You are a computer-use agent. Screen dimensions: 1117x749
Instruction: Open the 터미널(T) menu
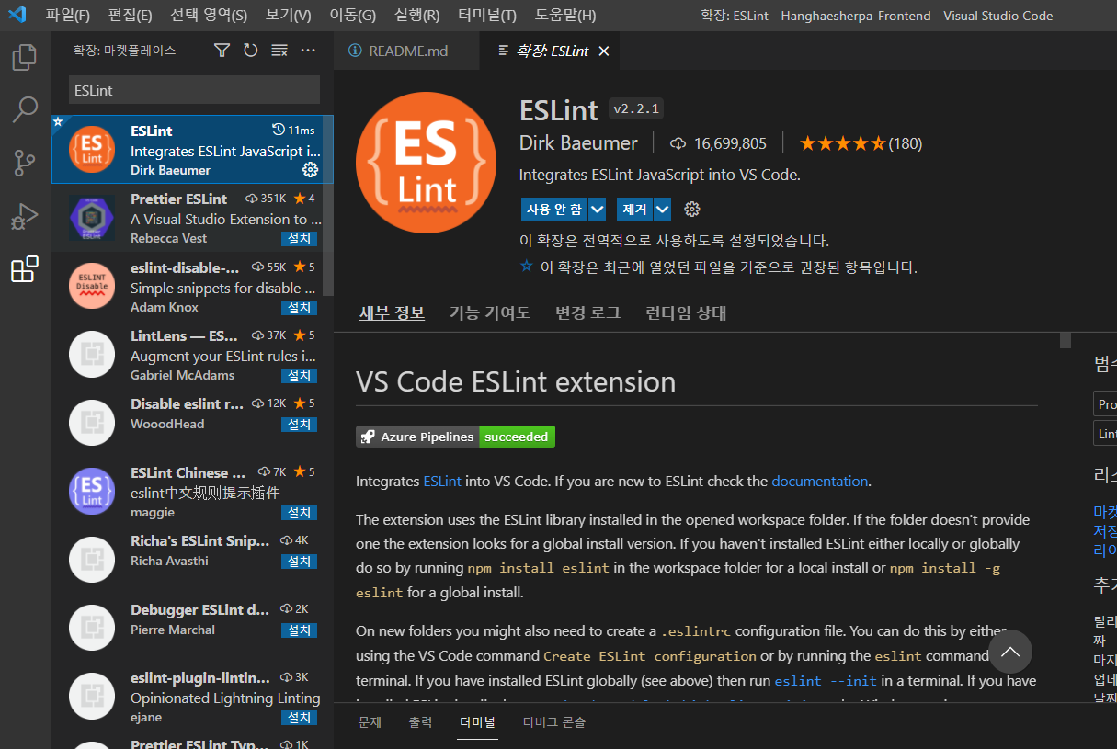[488, 16]
